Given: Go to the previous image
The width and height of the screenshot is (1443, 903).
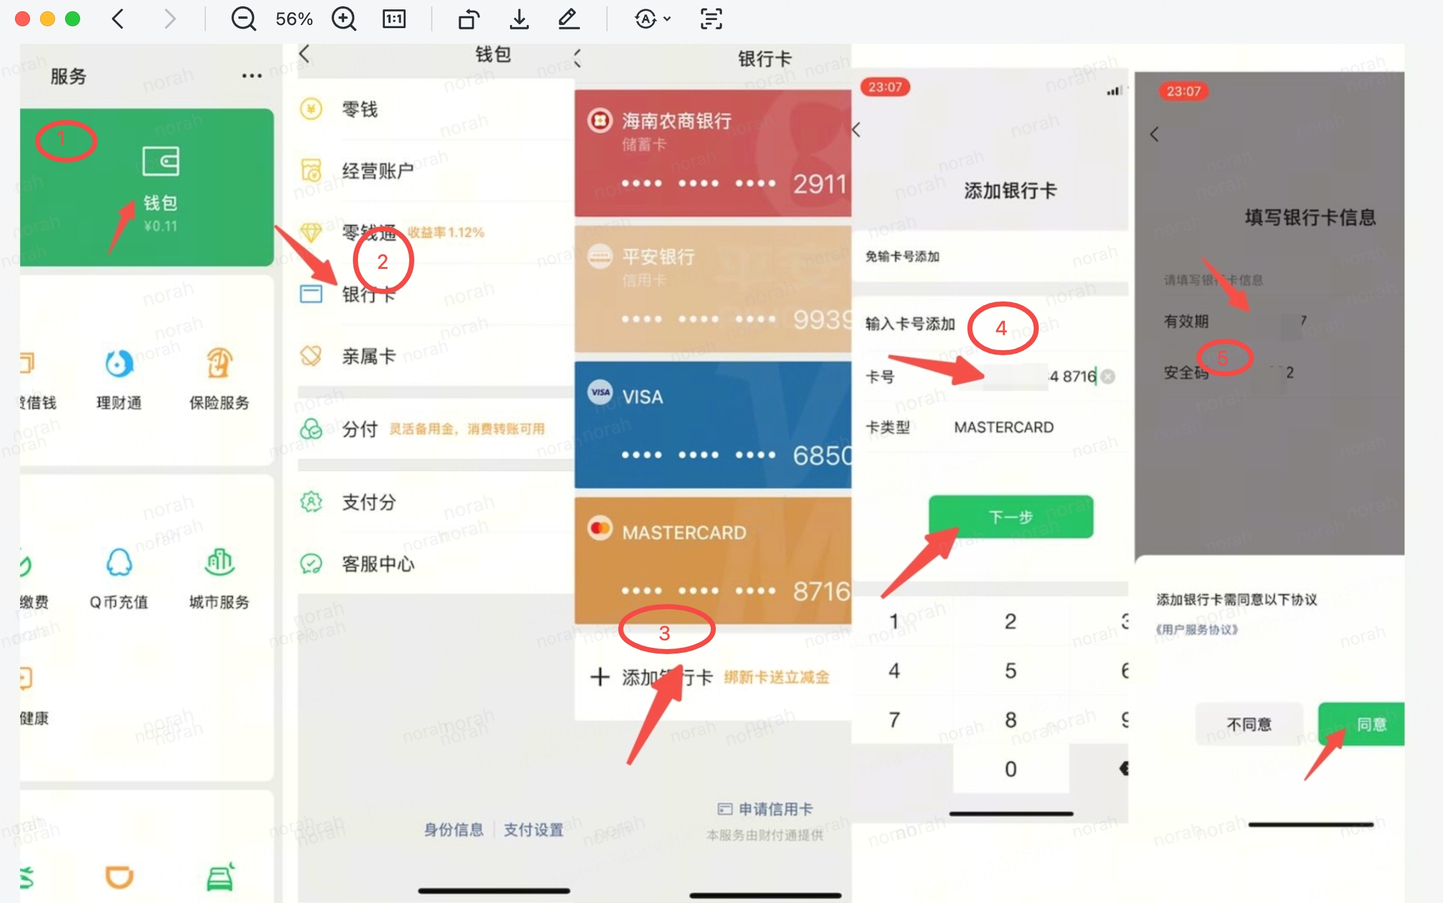Looking at the screenshot, I should (x=118, y=19).
